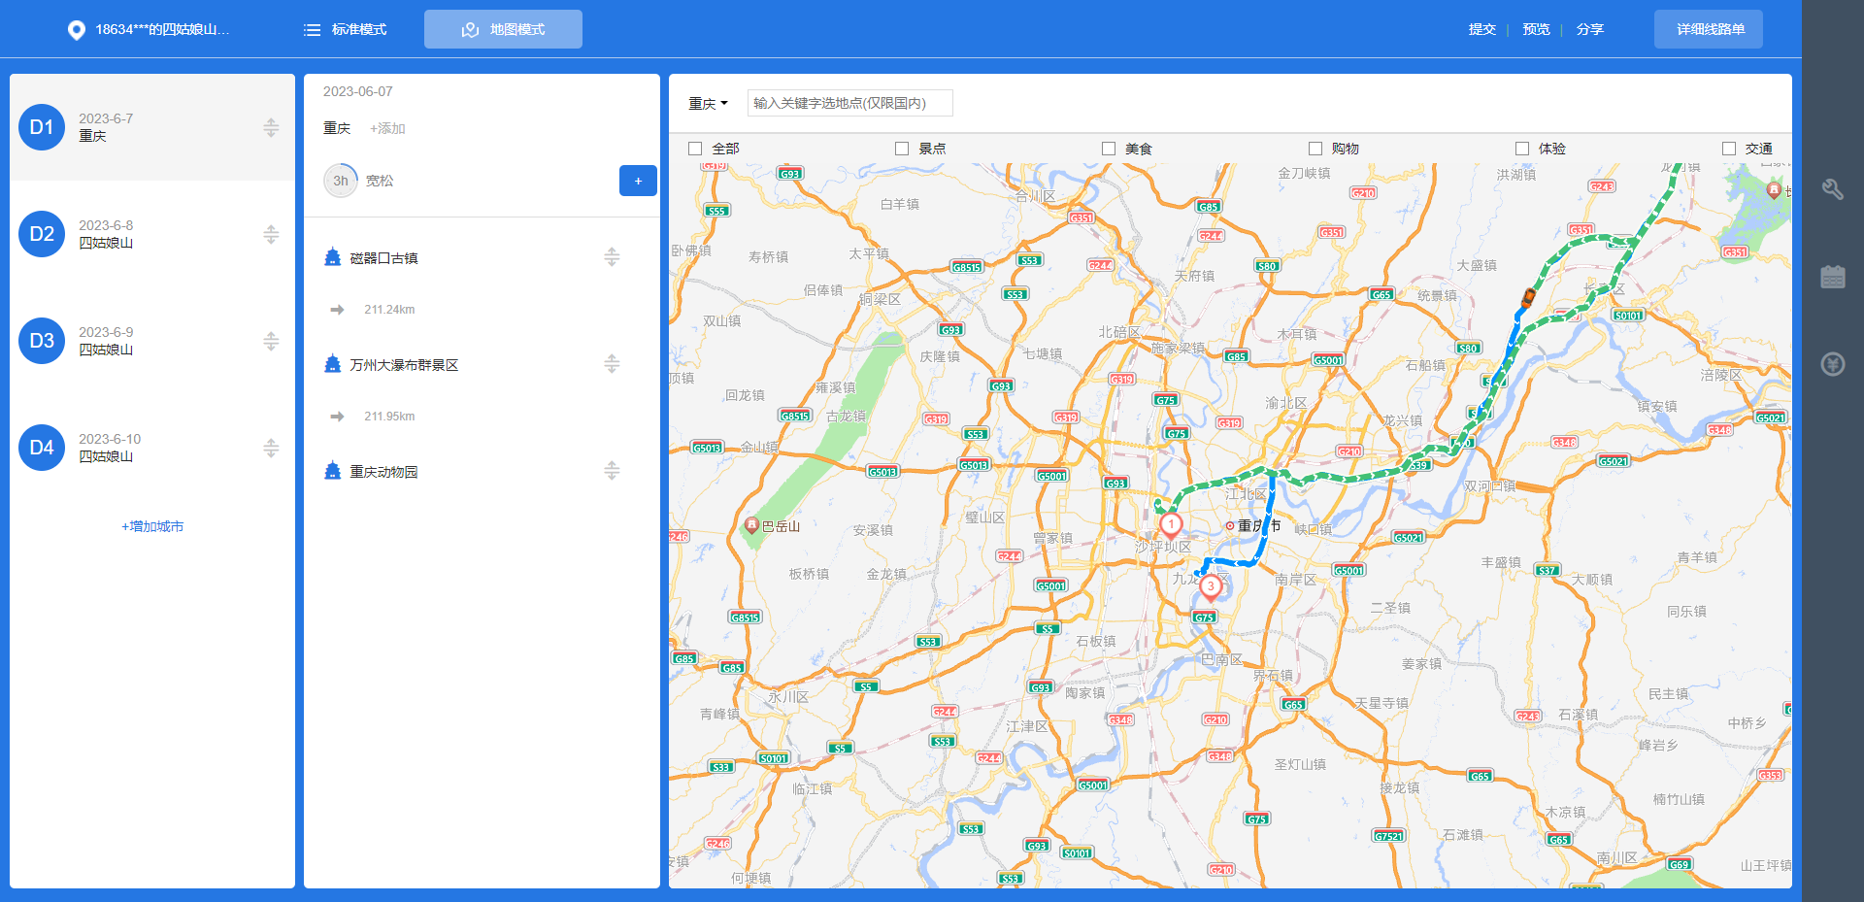1864x902 pixels.
Task: Click the orange car icon on route
Action: tap(1528, 297)
